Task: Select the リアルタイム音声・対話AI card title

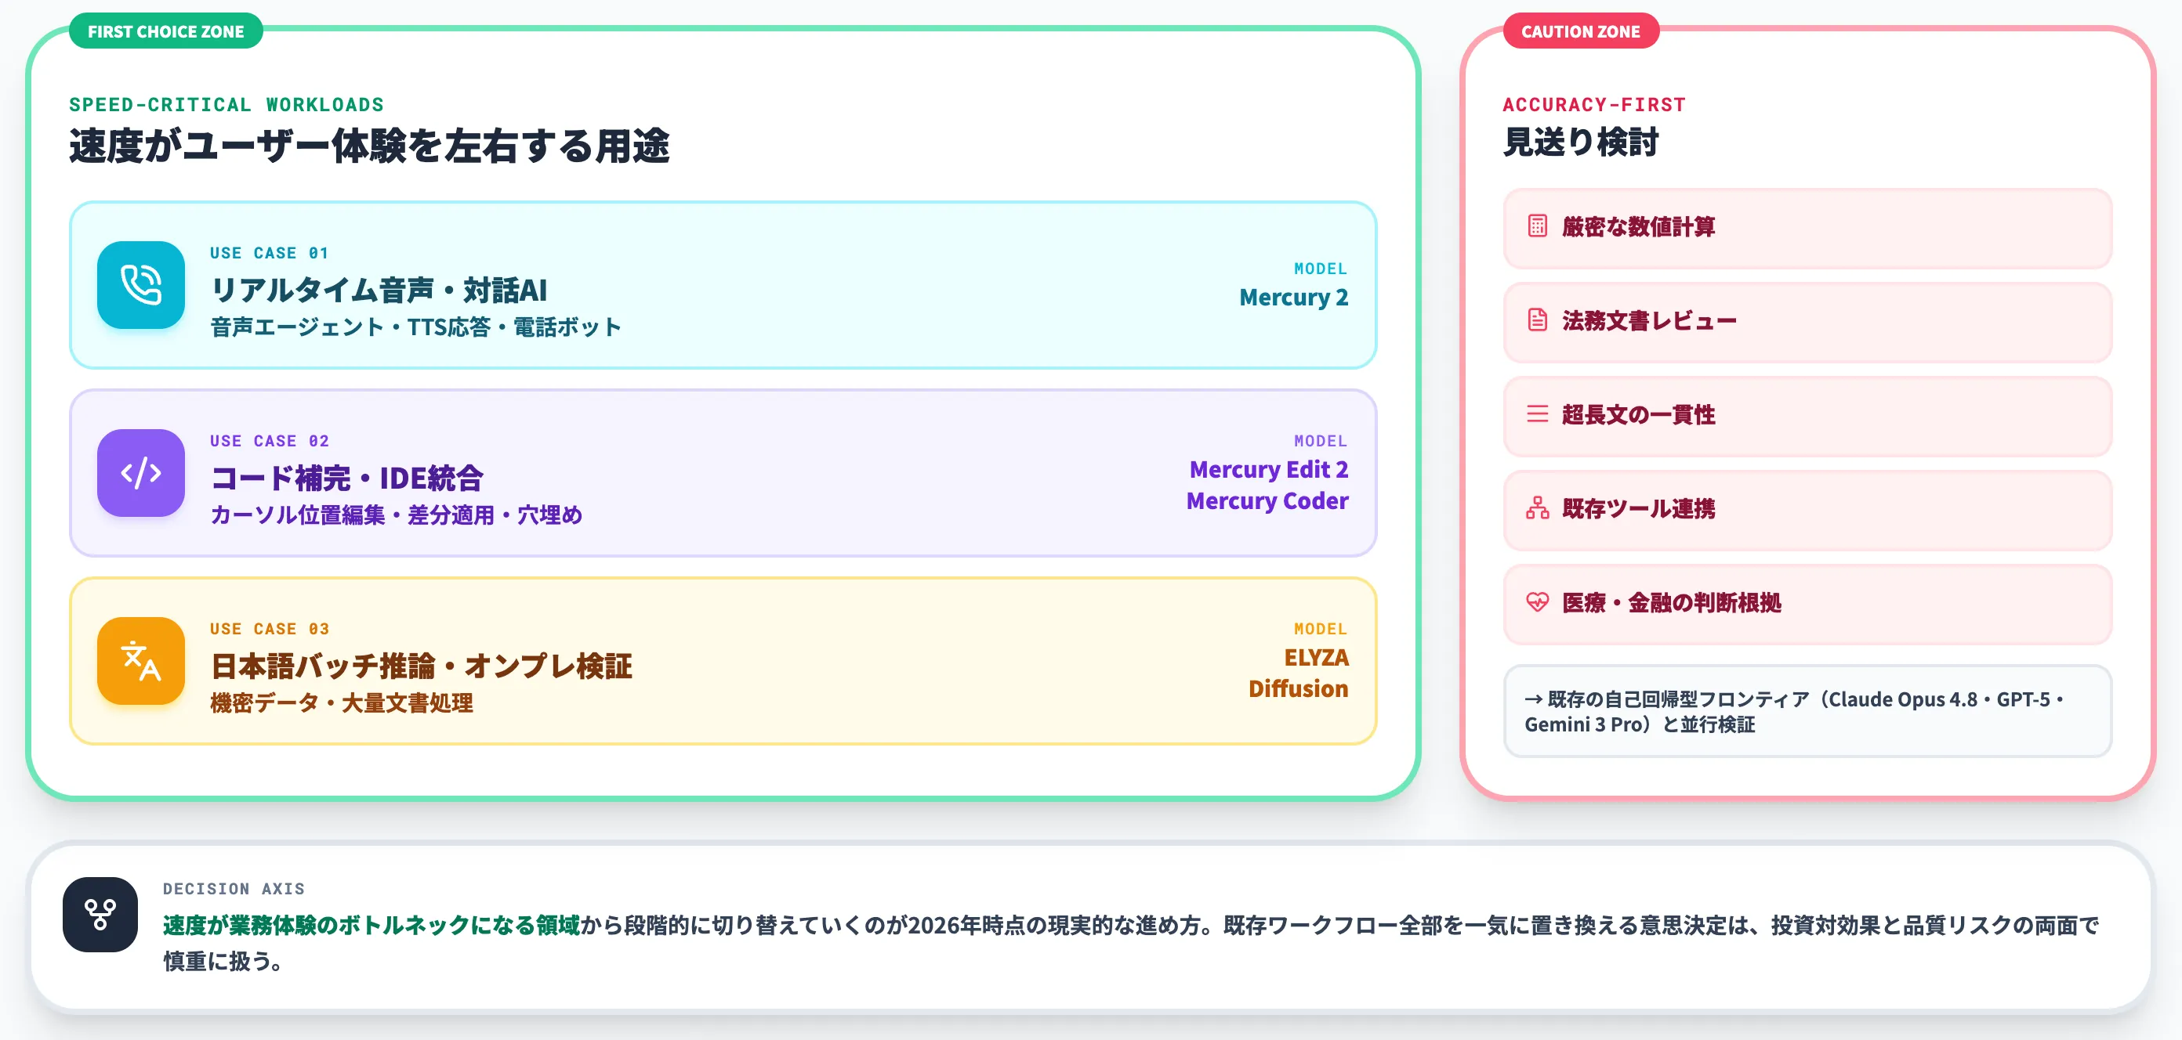Action: click(379, 291)
